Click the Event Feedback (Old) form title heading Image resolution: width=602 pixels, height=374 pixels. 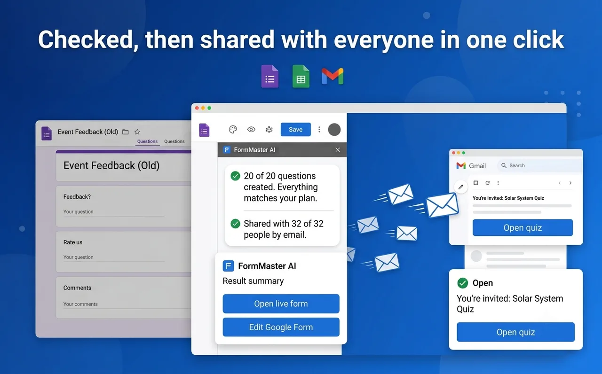111,165
